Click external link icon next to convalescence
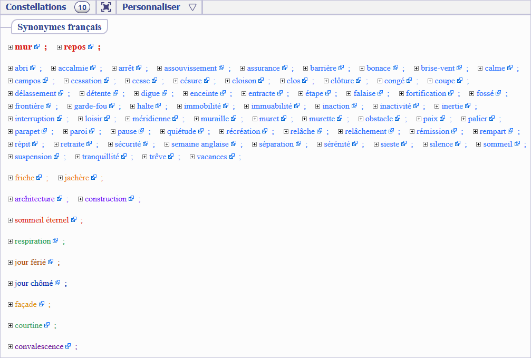The image size is (531, 358). click(68, 346)
